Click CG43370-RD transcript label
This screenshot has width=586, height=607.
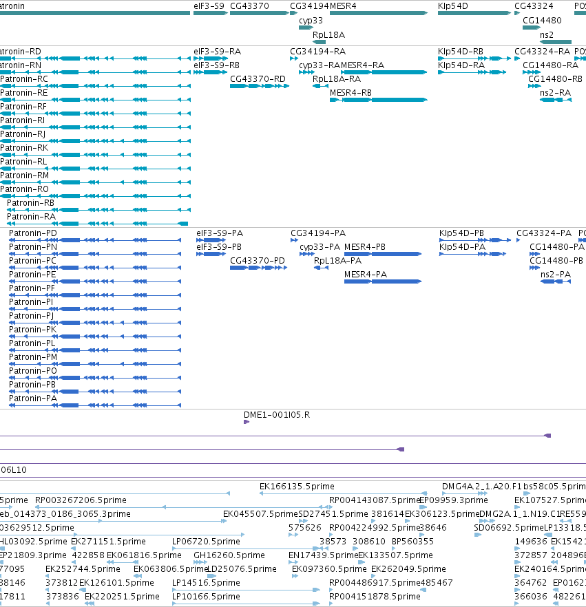click(258, 79)
